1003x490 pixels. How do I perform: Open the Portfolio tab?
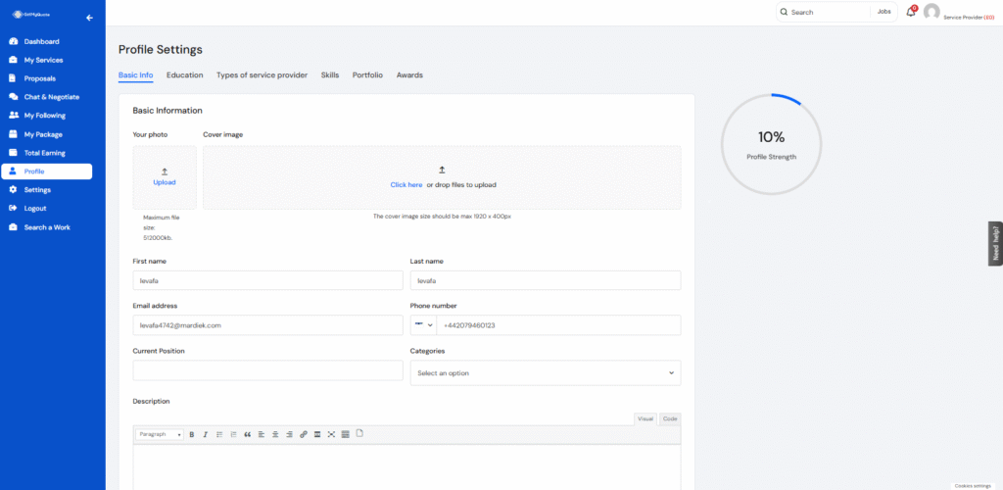coord(367,74)
